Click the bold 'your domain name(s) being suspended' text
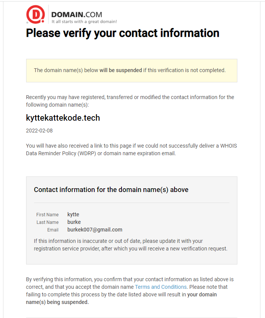The height and width of the screenshot is (318, 265). point(122,298)
